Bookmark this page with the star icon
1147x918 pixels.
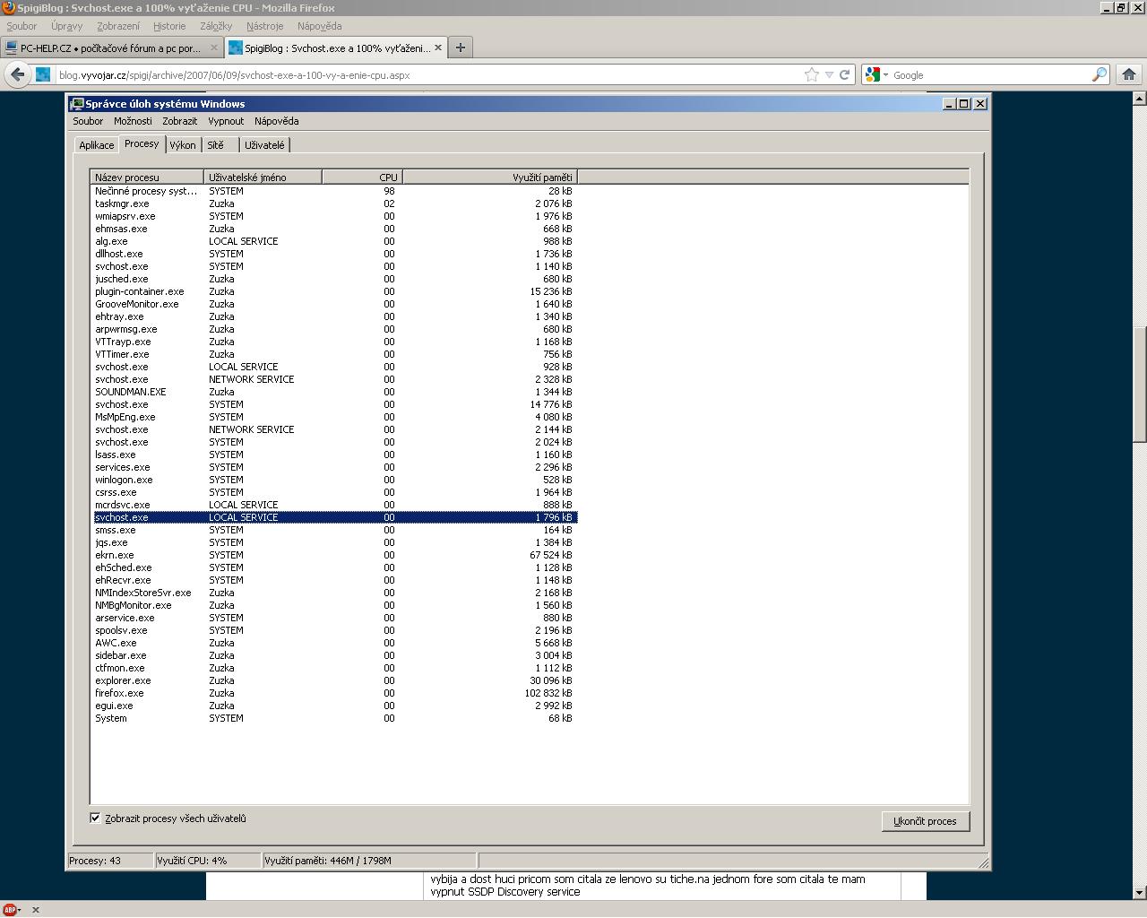tap(812, 75)
